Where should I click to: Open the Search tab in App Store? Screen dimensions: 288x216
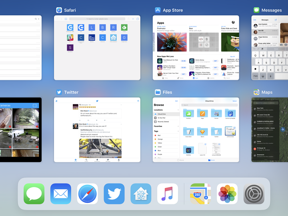click(x=227, y=78)
